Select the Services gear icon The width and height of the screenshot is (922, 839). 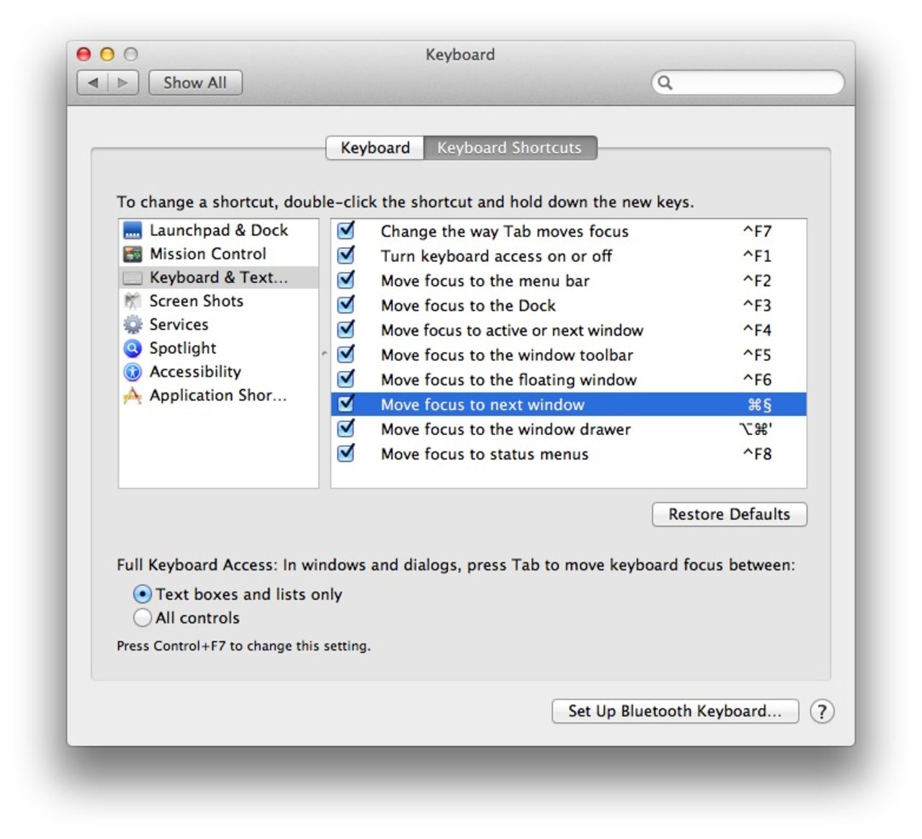point(133,325)
